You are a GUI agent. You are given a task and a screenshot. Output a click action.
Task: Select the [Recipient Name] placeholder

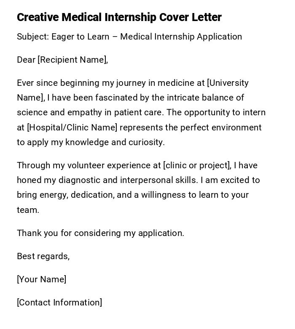coord(72,60)
